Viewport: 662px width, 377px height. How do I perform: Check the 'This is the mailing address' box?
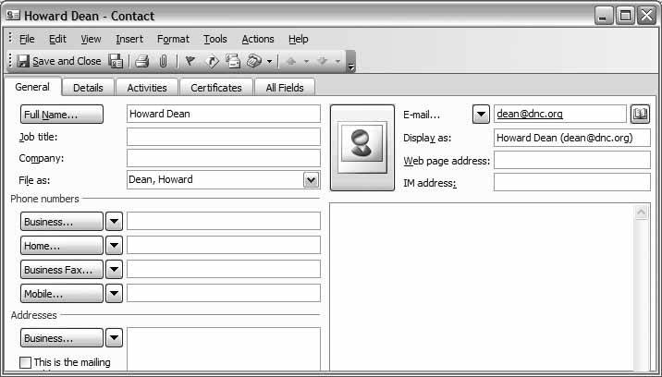pos(26,362)
